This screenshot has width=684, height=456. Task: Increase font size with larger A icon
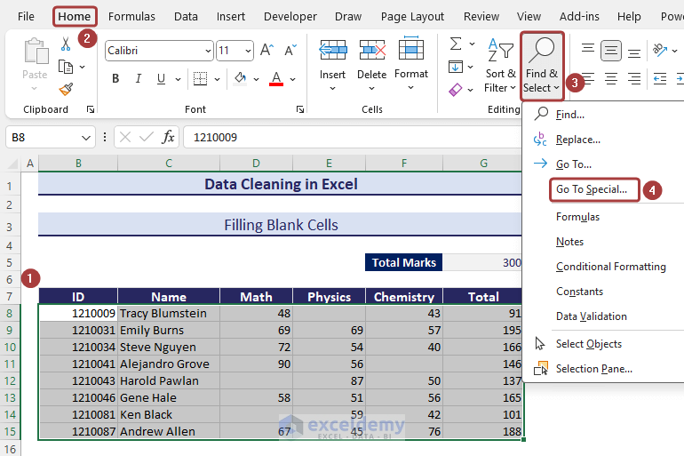pyautogui.click(x=266, y=50)
